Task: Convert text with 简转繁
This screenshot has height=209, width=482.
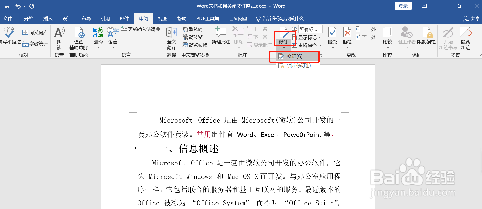Action: [193, 37]
